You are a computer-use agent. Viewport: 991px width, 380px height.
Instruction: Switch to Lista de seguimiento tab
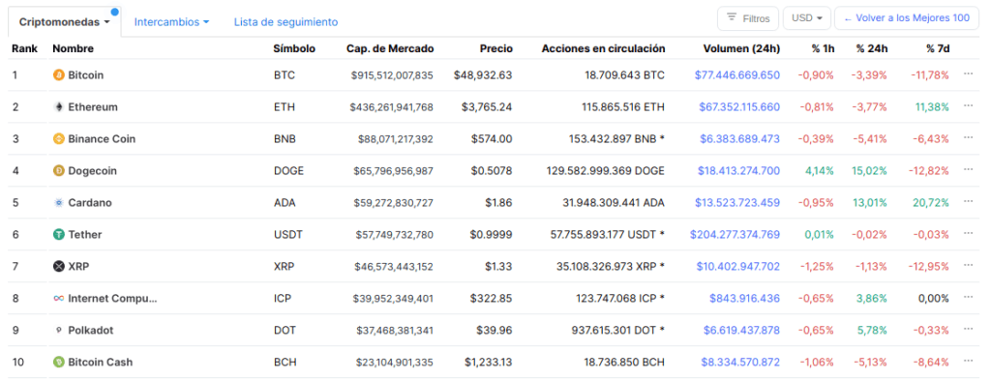pyautogui.click(x=285, y=22)
